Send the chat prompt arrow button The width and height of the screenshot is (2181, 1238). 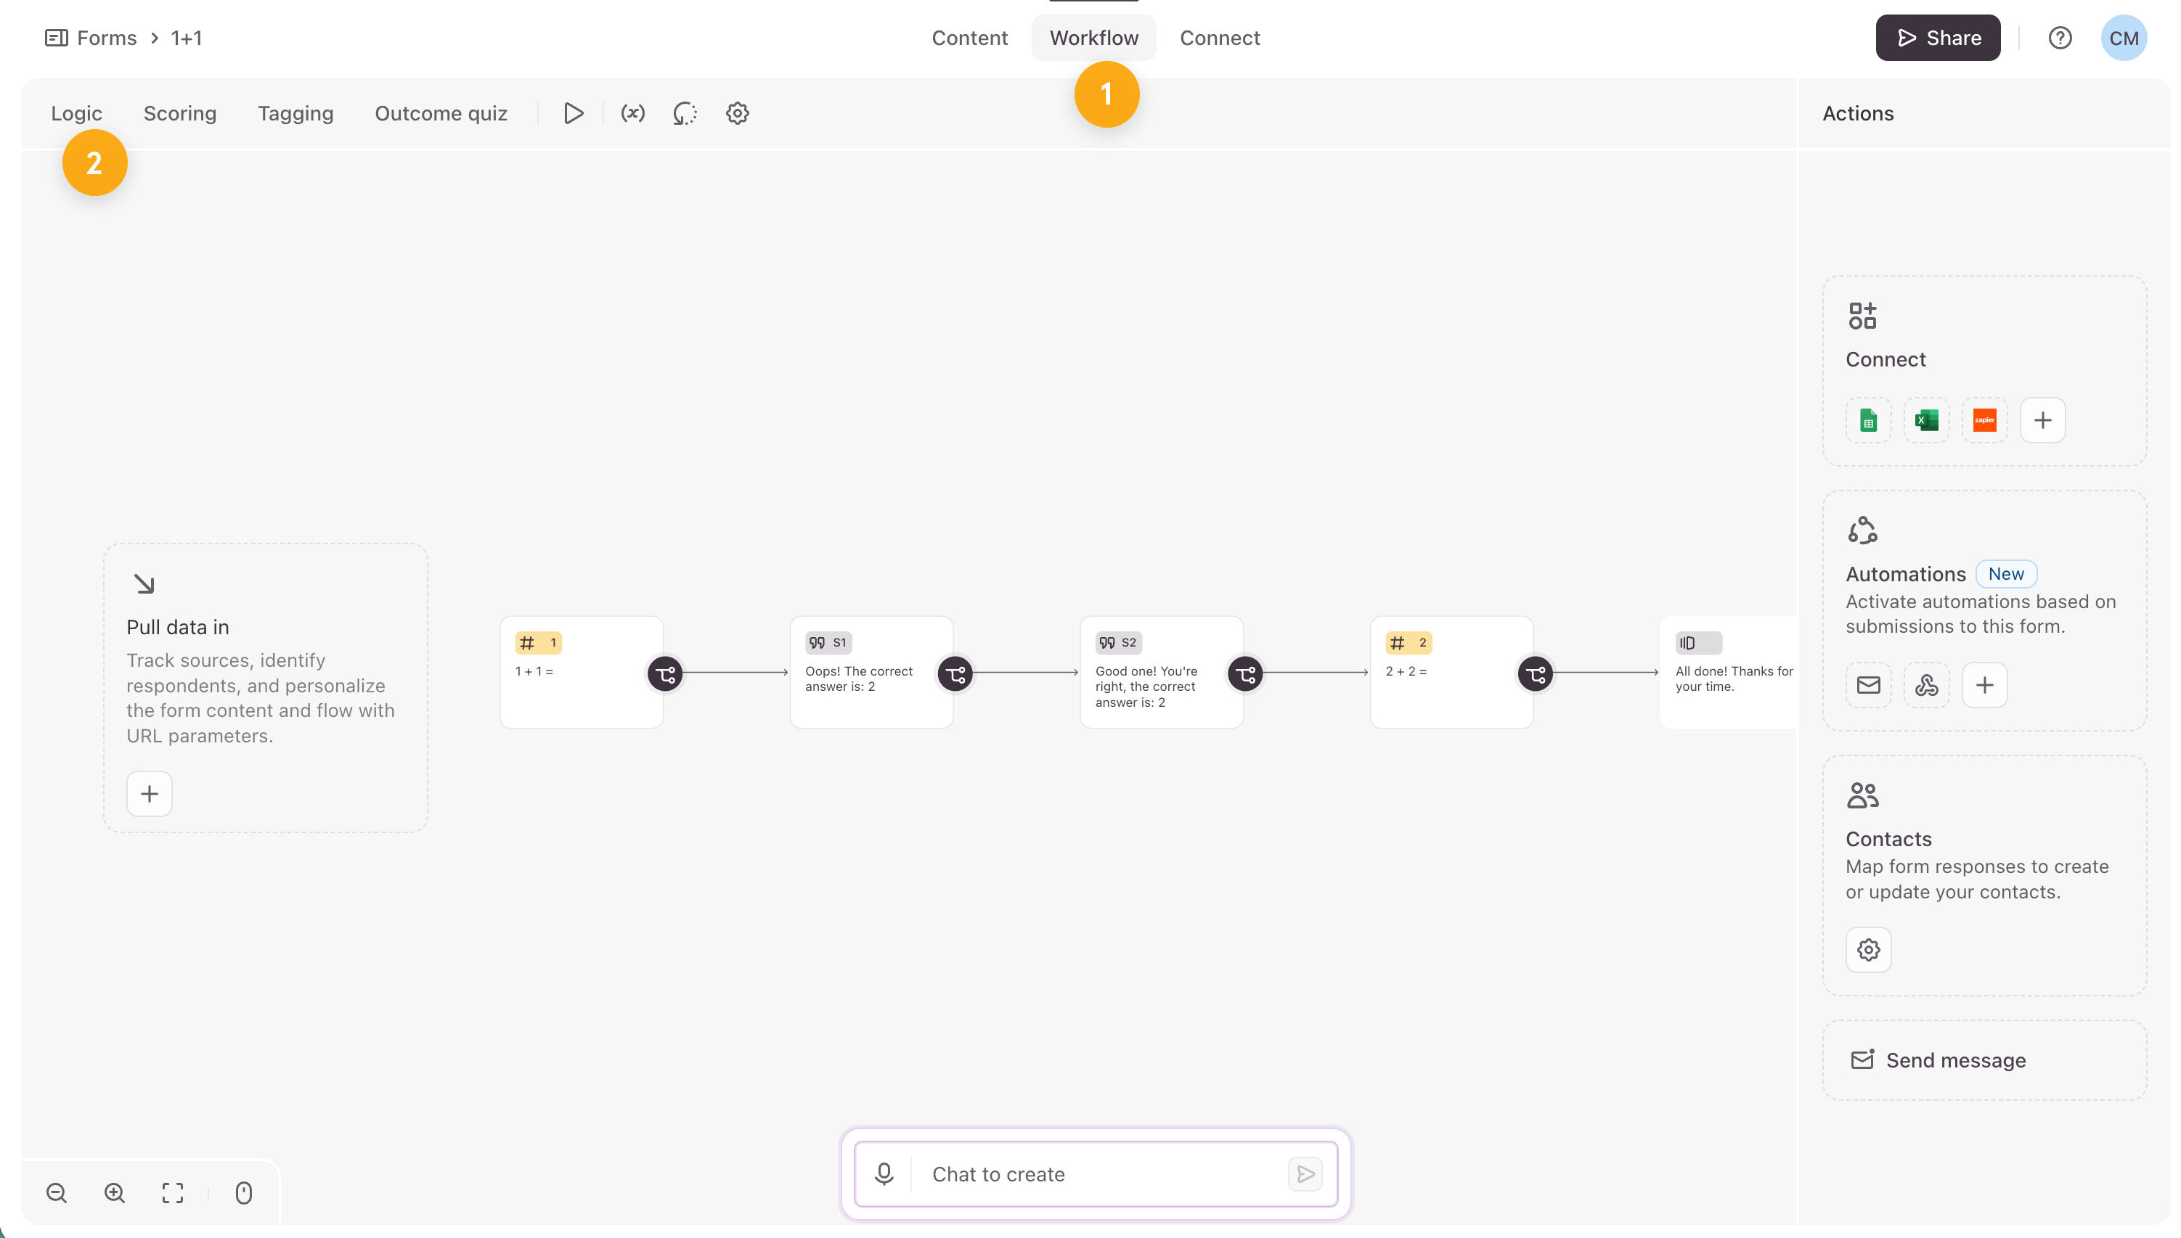[1305, 1173]
